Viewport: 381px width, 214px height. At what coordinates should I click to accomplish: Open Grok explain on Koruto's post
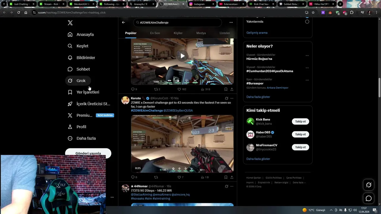coord(227,98)
